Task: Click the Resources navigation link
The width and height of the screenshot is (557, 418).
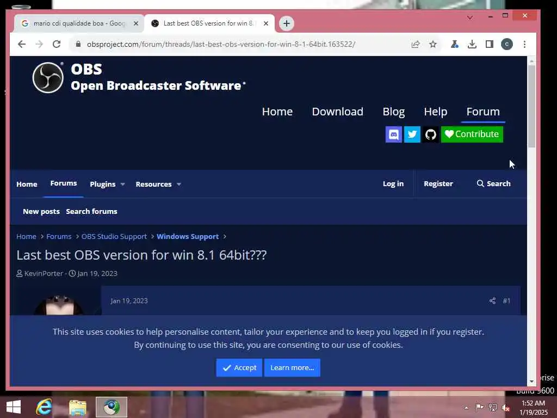Action: point(153,184)
